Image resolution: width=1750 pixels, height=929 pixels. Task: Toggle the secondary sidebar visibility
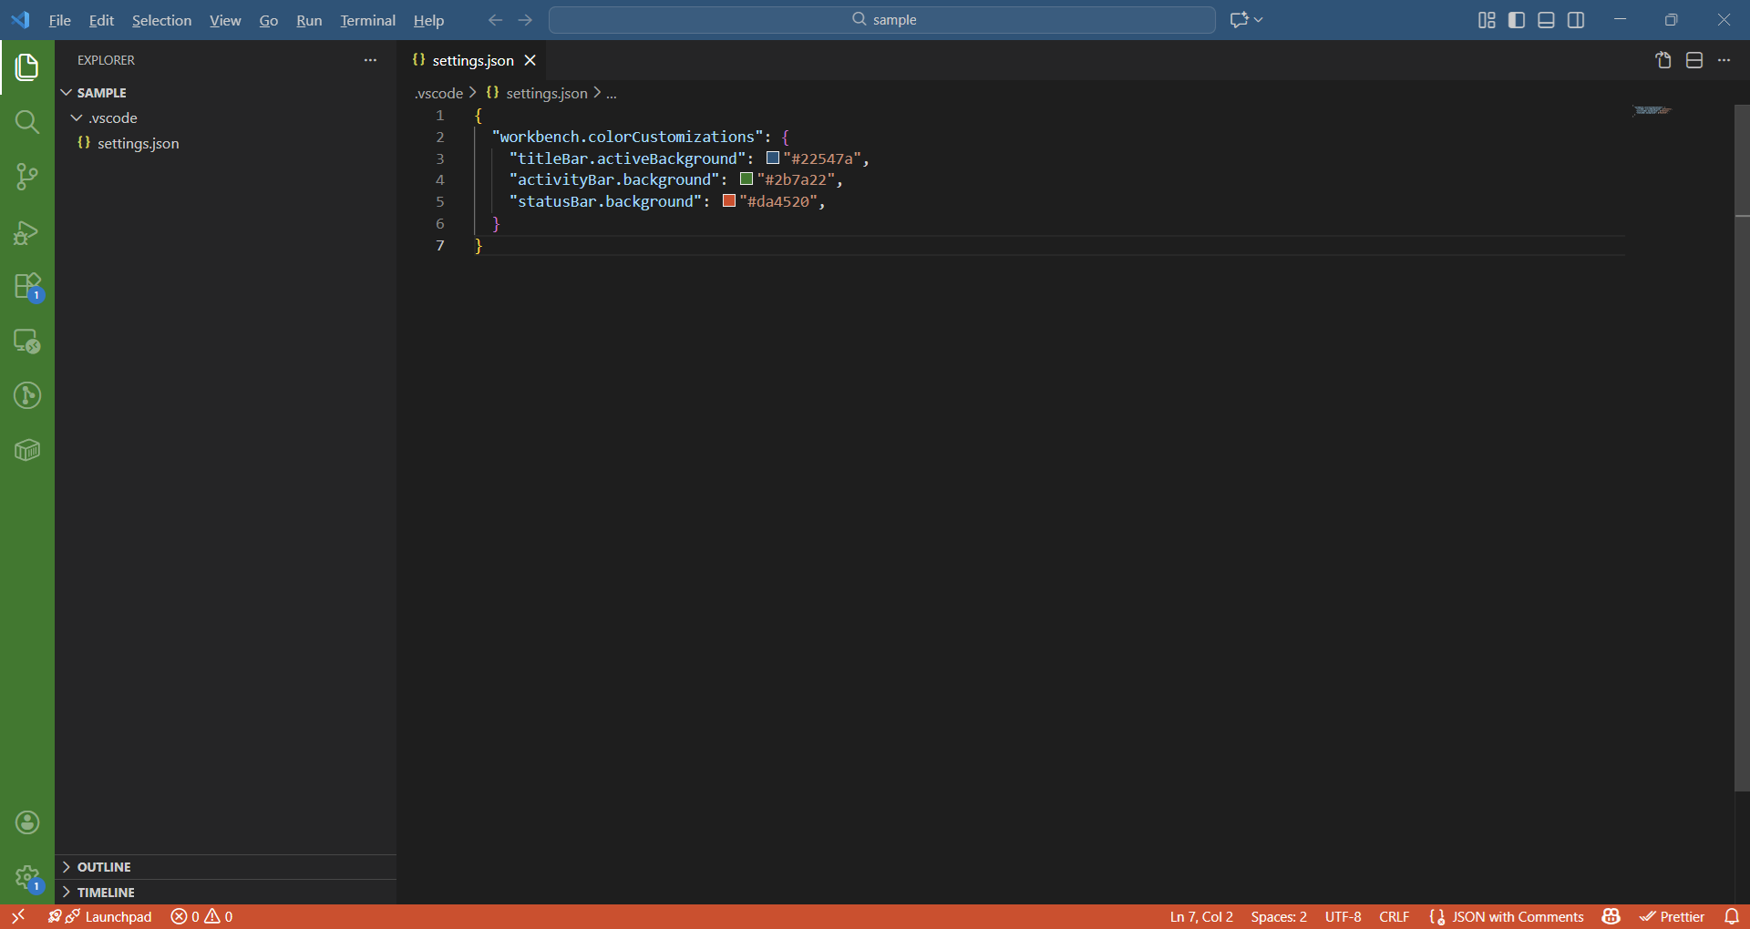pos(1576,19)
